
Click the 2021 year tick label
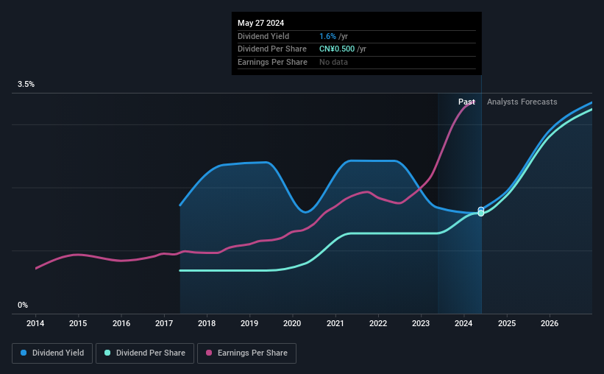coord(335,323)
